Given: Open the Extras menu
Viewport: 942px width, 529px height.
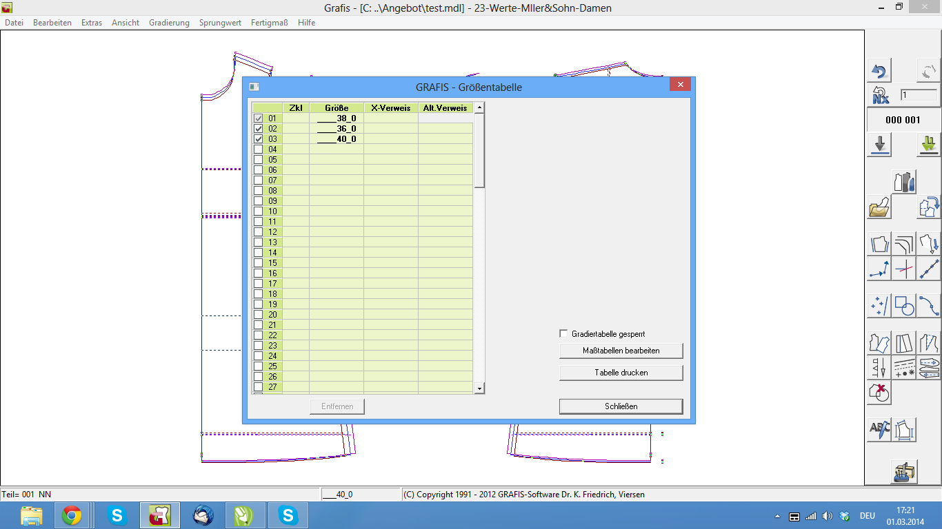Looking at the screenshot, I should click(92, 23).
